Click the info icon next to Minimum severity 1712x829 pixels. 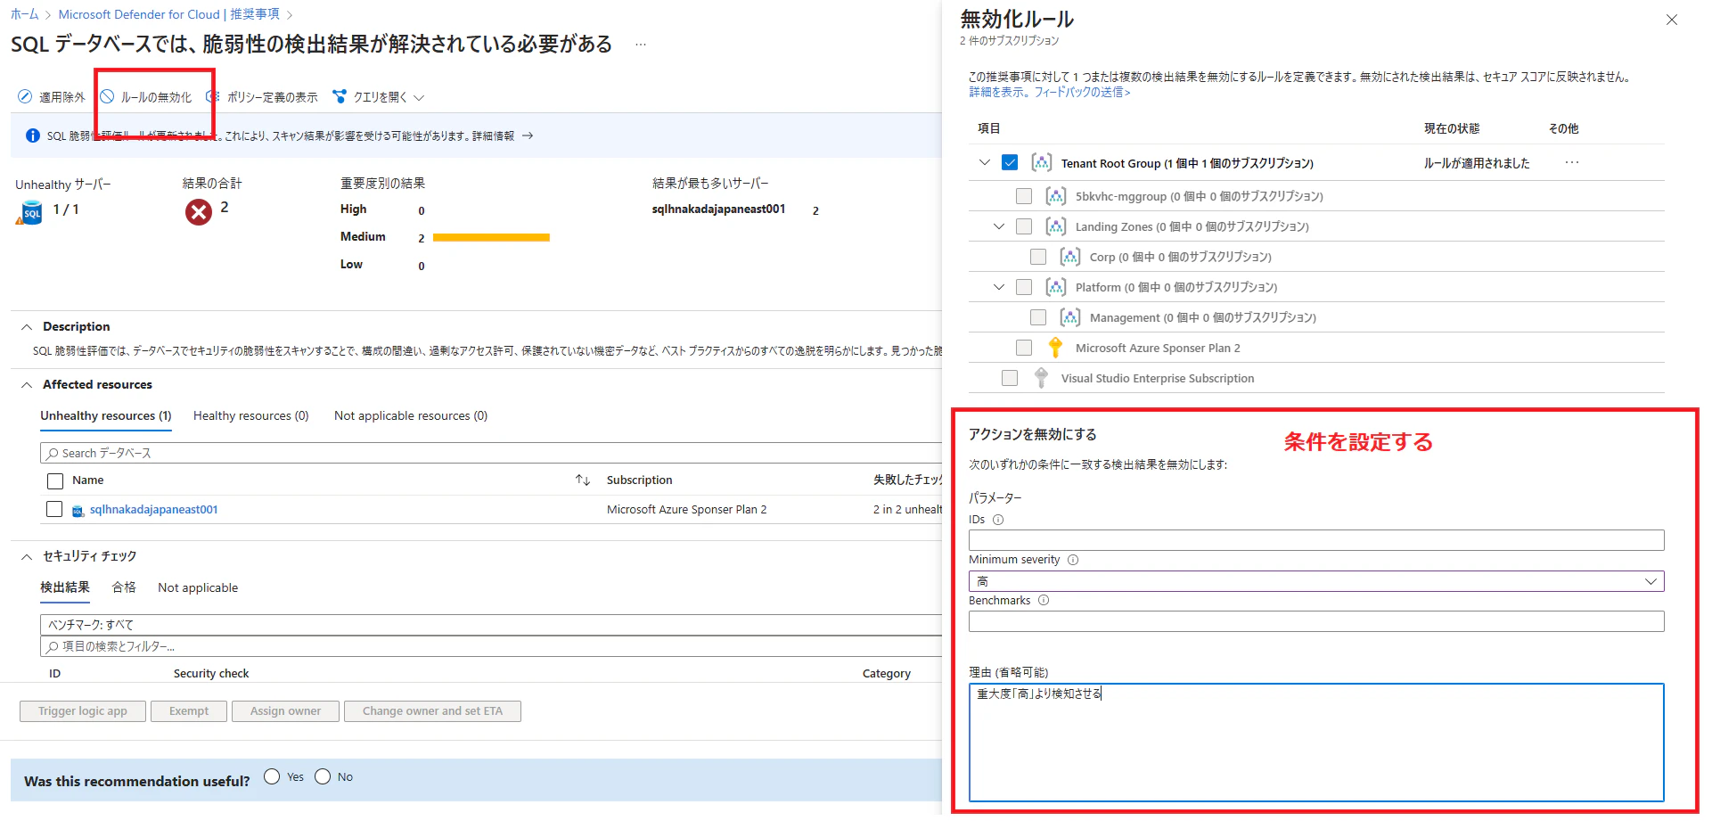click(1073, 560)
